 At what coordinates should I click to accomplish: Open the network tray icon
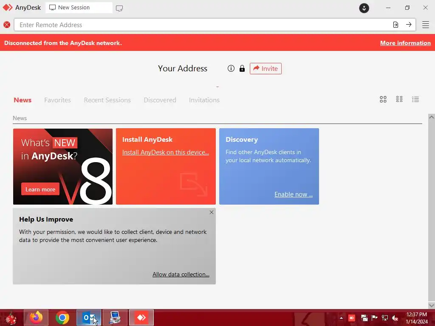coord(385,318)
